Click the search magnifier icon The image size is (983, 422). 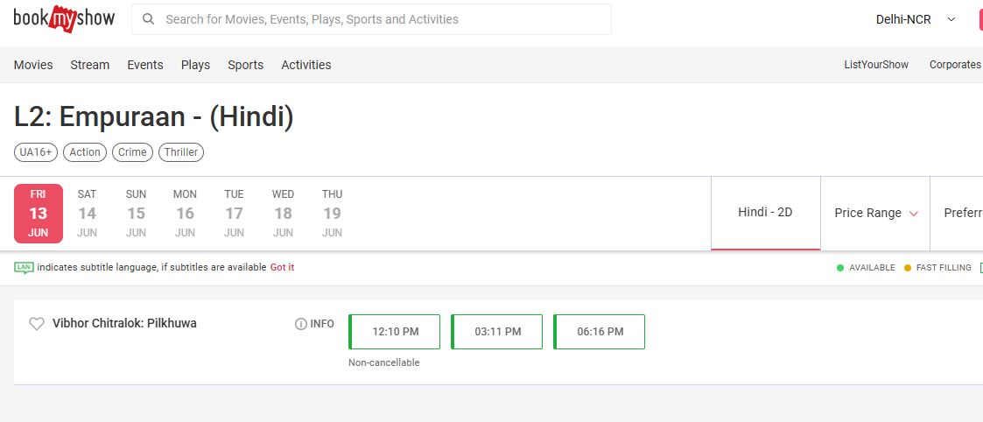(149, 19)
